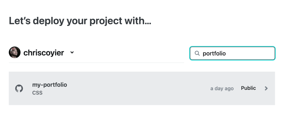The width and height of the screenshot is (286, 120).
Task: Place cursor on the word portfolio in search
Action: coord(214,53)
